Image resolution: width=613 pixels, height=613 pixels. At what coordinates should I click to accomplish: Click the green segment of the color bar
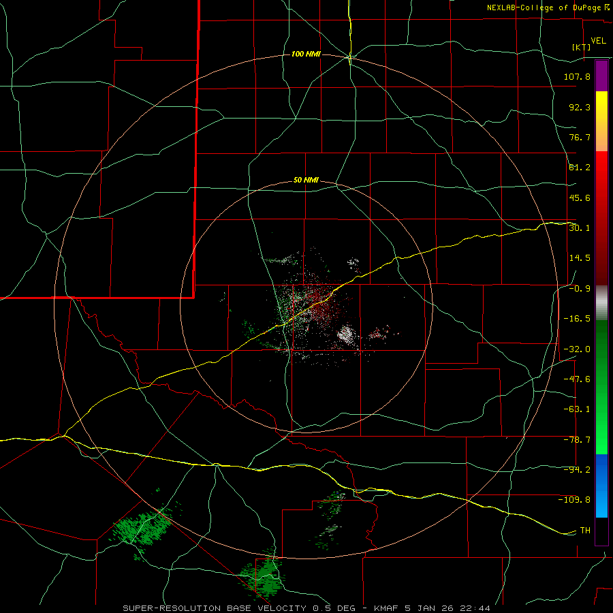coord(601,387)
